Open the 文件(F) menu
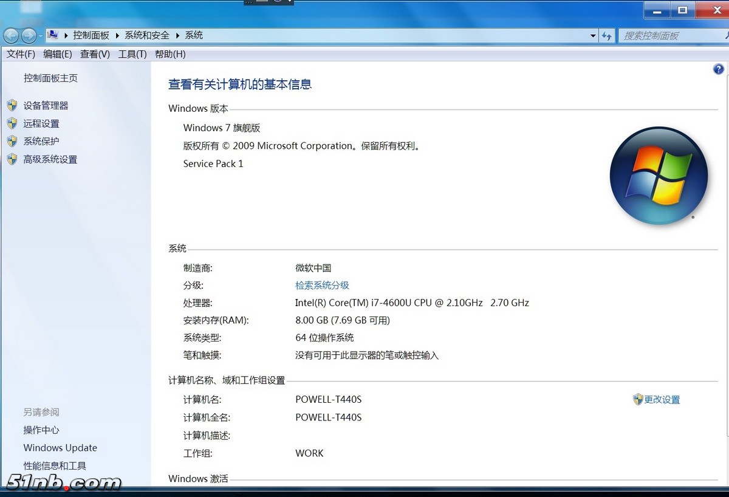 pyautogui.click(x=21, y=54)
